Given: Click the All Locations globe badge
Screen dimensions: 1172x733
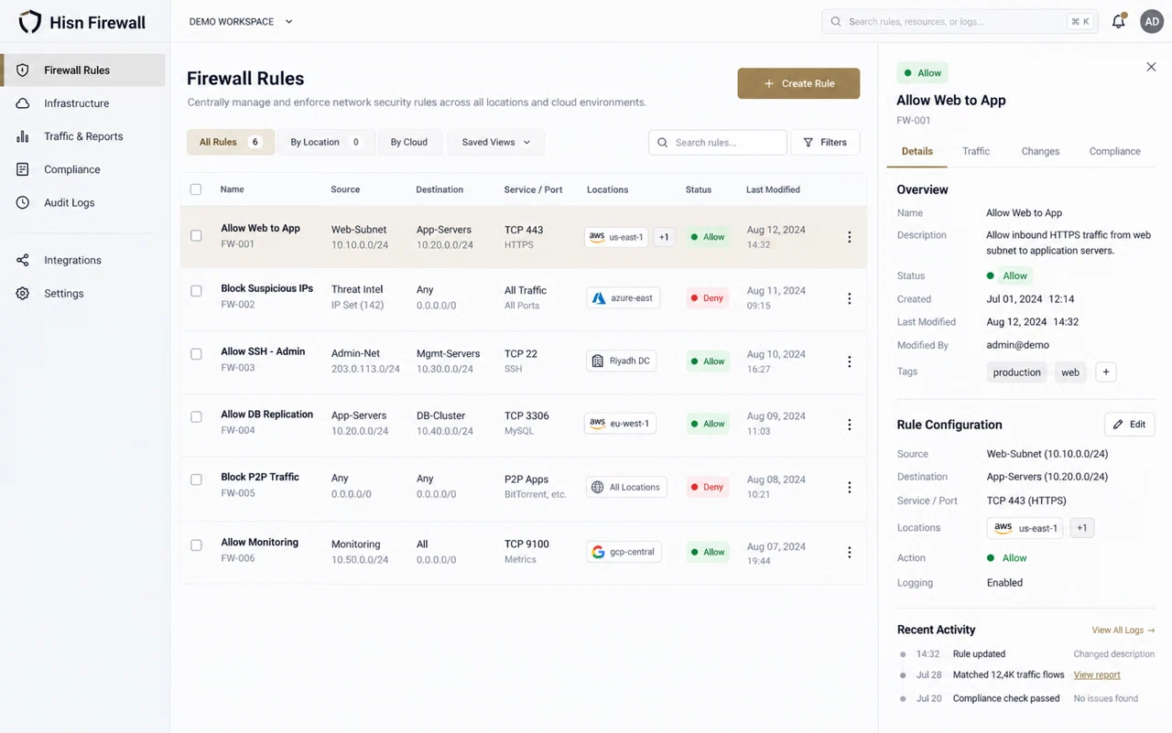Looking at the screenshot, I should point(626,487).
